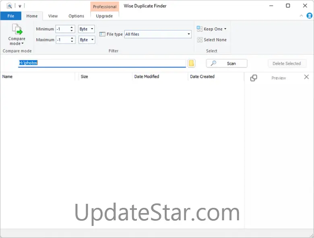Screen dimensions: 314x238
Task: Open the Options tab
Action: tap(76, 16)
